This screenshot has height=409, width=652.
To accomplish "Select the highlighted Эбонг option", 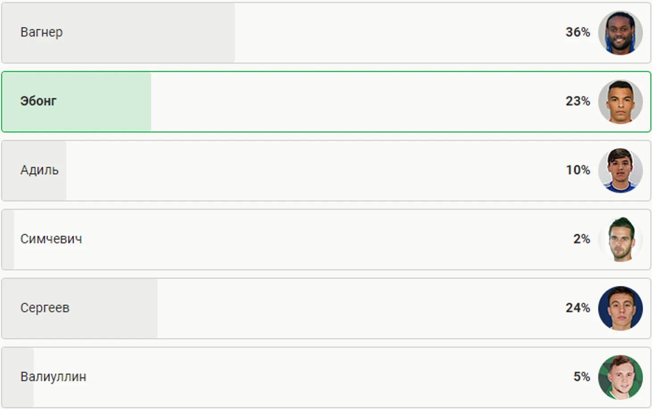I will pos(326,102).
